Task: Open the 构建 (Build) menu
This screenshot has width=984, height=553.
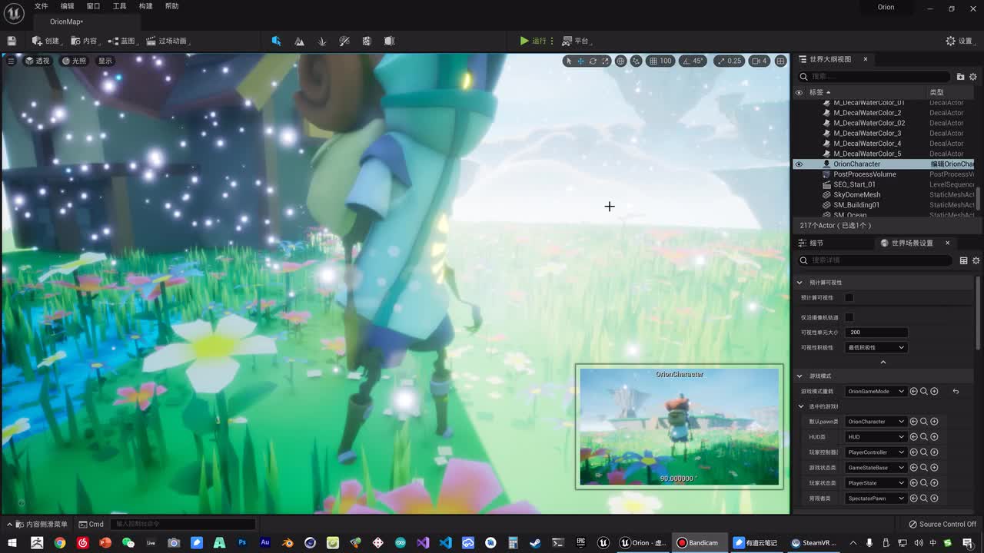Action: click(x=145, y=6)
